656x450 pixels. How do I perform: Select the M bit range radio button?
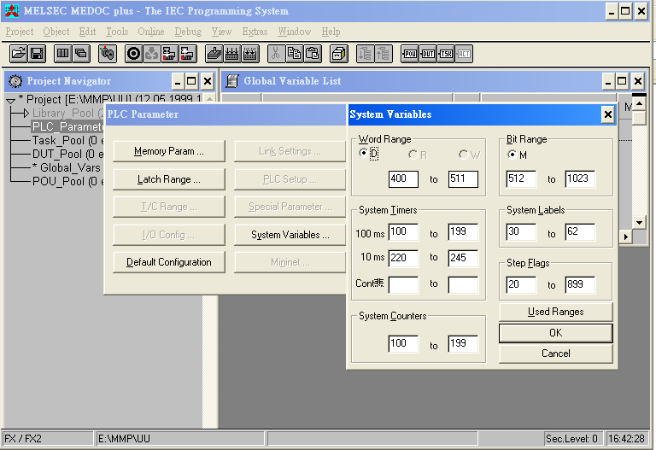tap(512, 155)
